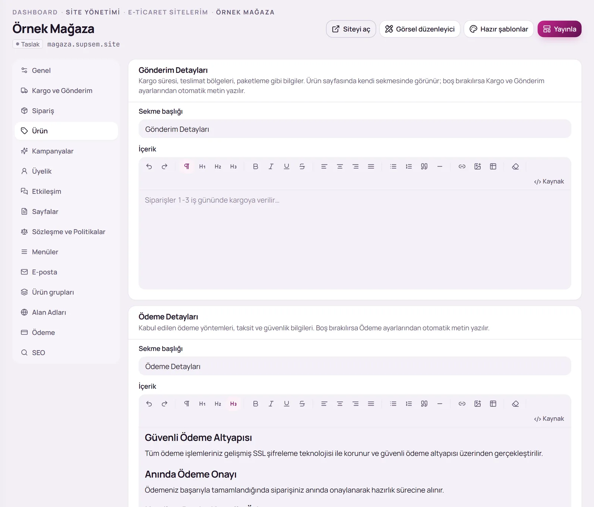This screenshot has width=594, height=507.
Task: Toggle bold in Ödeme Detayları editor
Action: pos(255,404)
